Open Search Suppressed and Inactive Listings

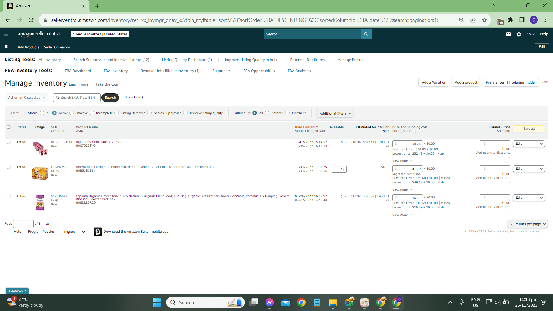pos(111,60)
